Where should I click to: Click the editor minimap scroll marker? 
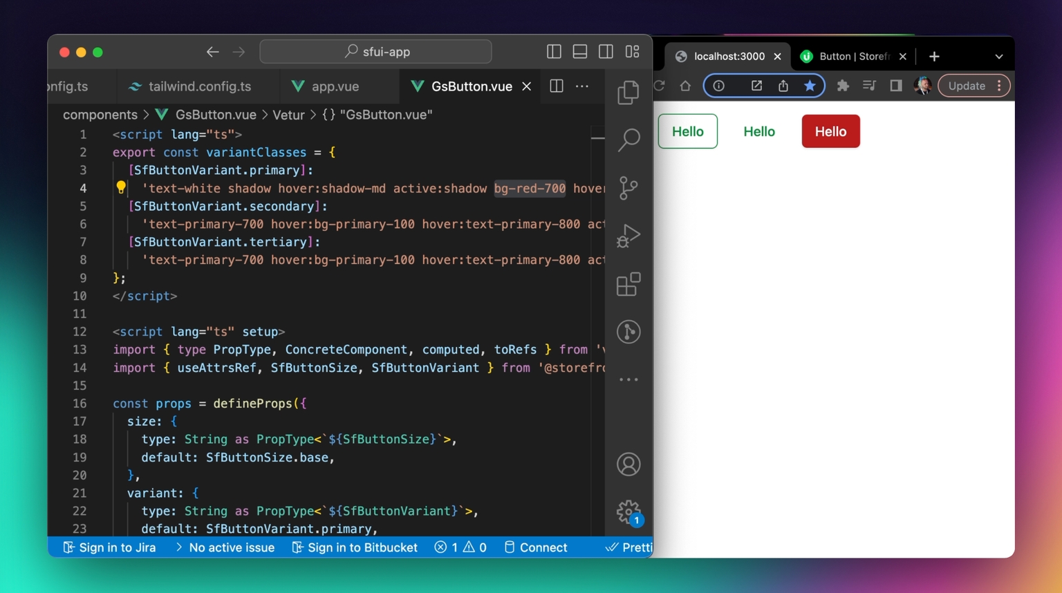pos(598,138)
